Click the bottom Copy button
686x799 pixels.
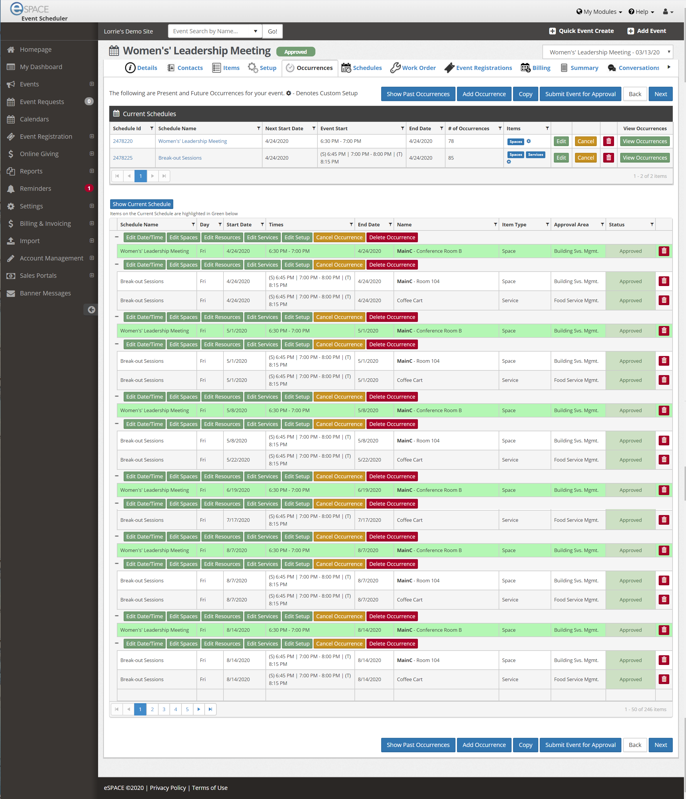click(525, 745)
